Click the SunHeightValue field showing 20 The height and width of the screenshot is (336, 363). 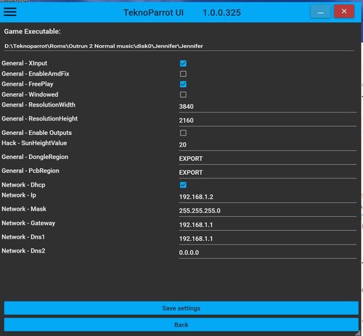pos(268,145)
